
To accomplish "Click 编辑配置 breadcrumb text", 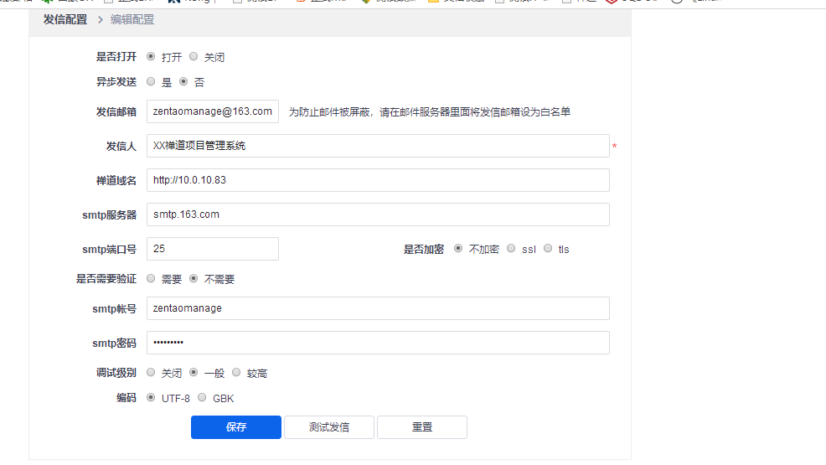I will tap(132, 20).
